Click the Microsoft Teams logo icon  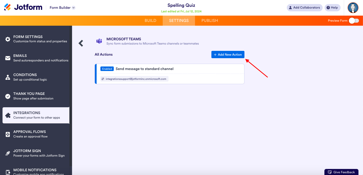point(99,41)
